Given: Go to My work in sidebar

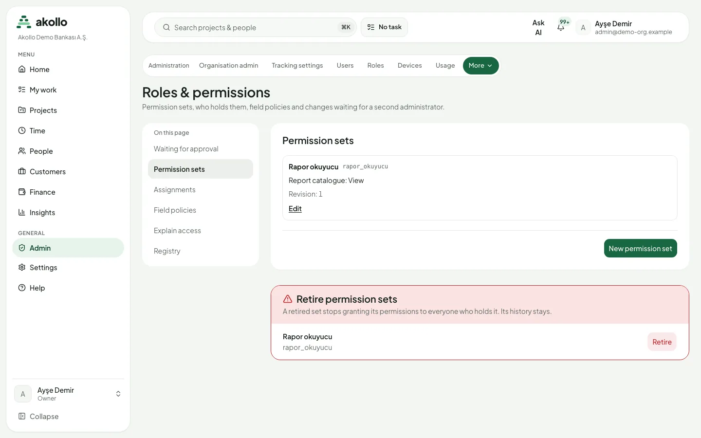Looking at the screenshot, I should pos(68,90).
